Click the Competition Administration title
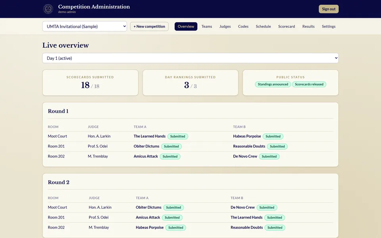The width and height of the screenshot is (381, 238). click(x=94, y=7)
